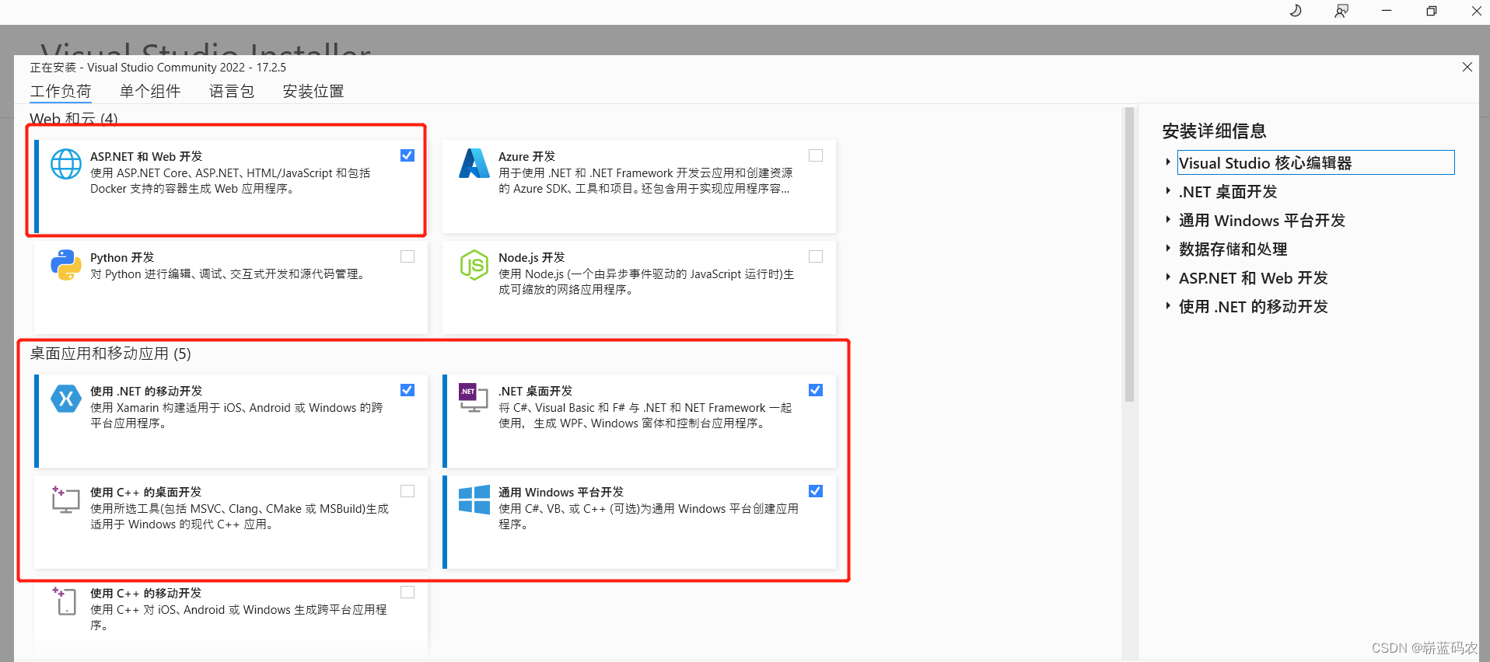Uncheck the 通用 Windows 平台开发 checkbox
Image resolution: width=1490 pixels, height=662 pixels.
coord(816,491)
